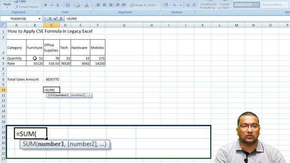
Task: Open the Borders dropdown arrow
Action: click(x=72, y=5)
